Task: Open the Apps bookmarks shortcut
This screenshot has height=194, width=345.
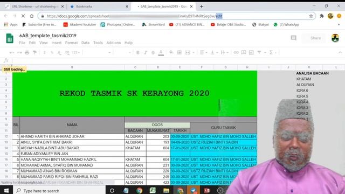Action: (11, 25)
